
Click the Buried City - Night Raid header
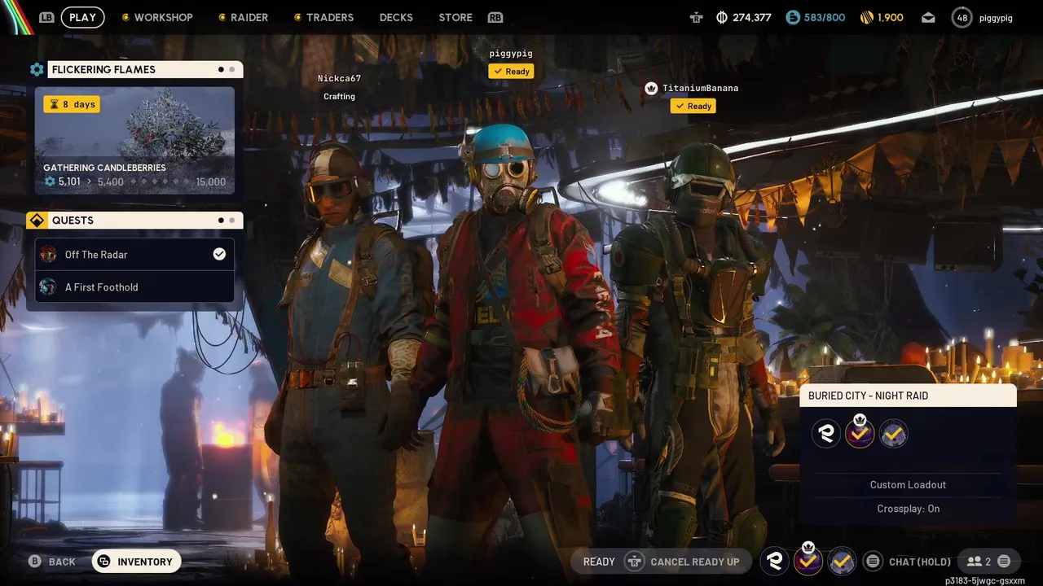pos(908,396)
